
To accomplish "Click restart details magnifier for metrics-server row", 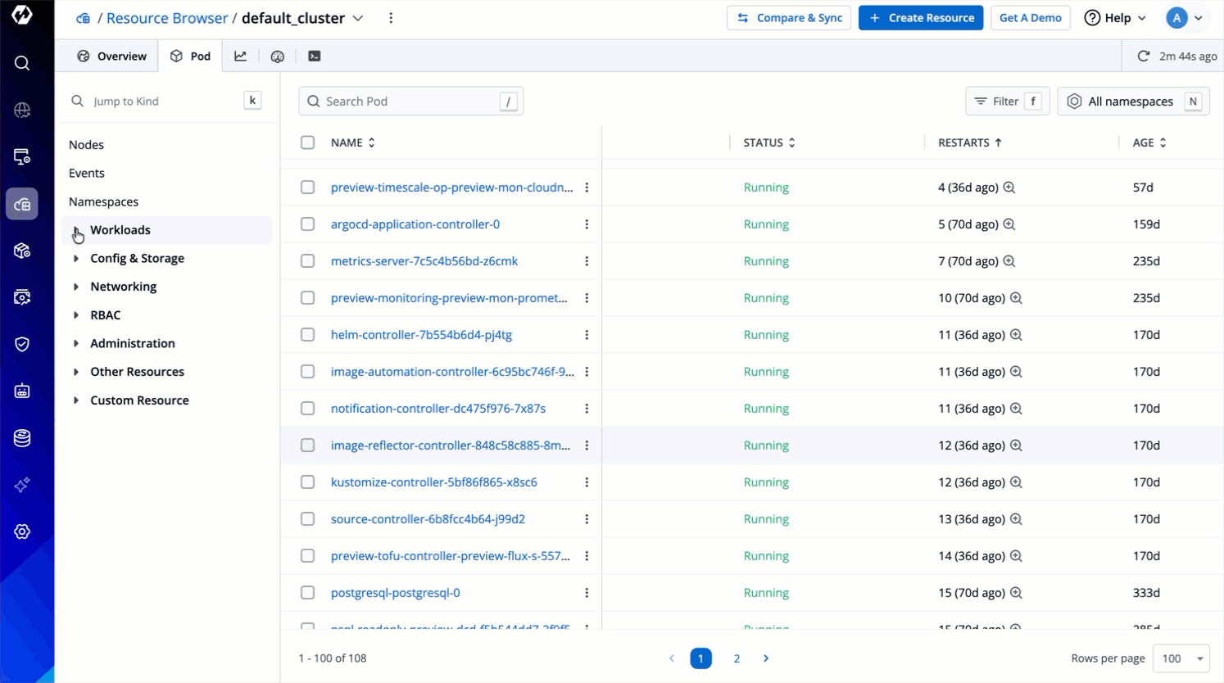I will (1009, 261).
